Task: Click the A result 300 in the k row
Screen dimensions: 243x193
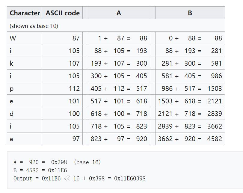Action: pyautogui.click(x=141, y=63)
